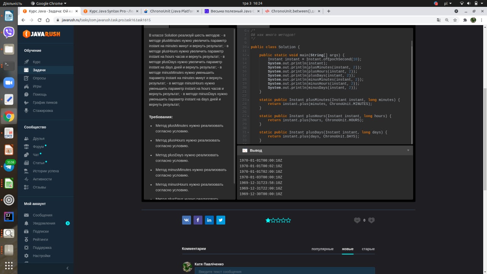The height and width of the screenshot is (274, 487).
Task: Fold the main method in code editor
Action: point(248,55)
